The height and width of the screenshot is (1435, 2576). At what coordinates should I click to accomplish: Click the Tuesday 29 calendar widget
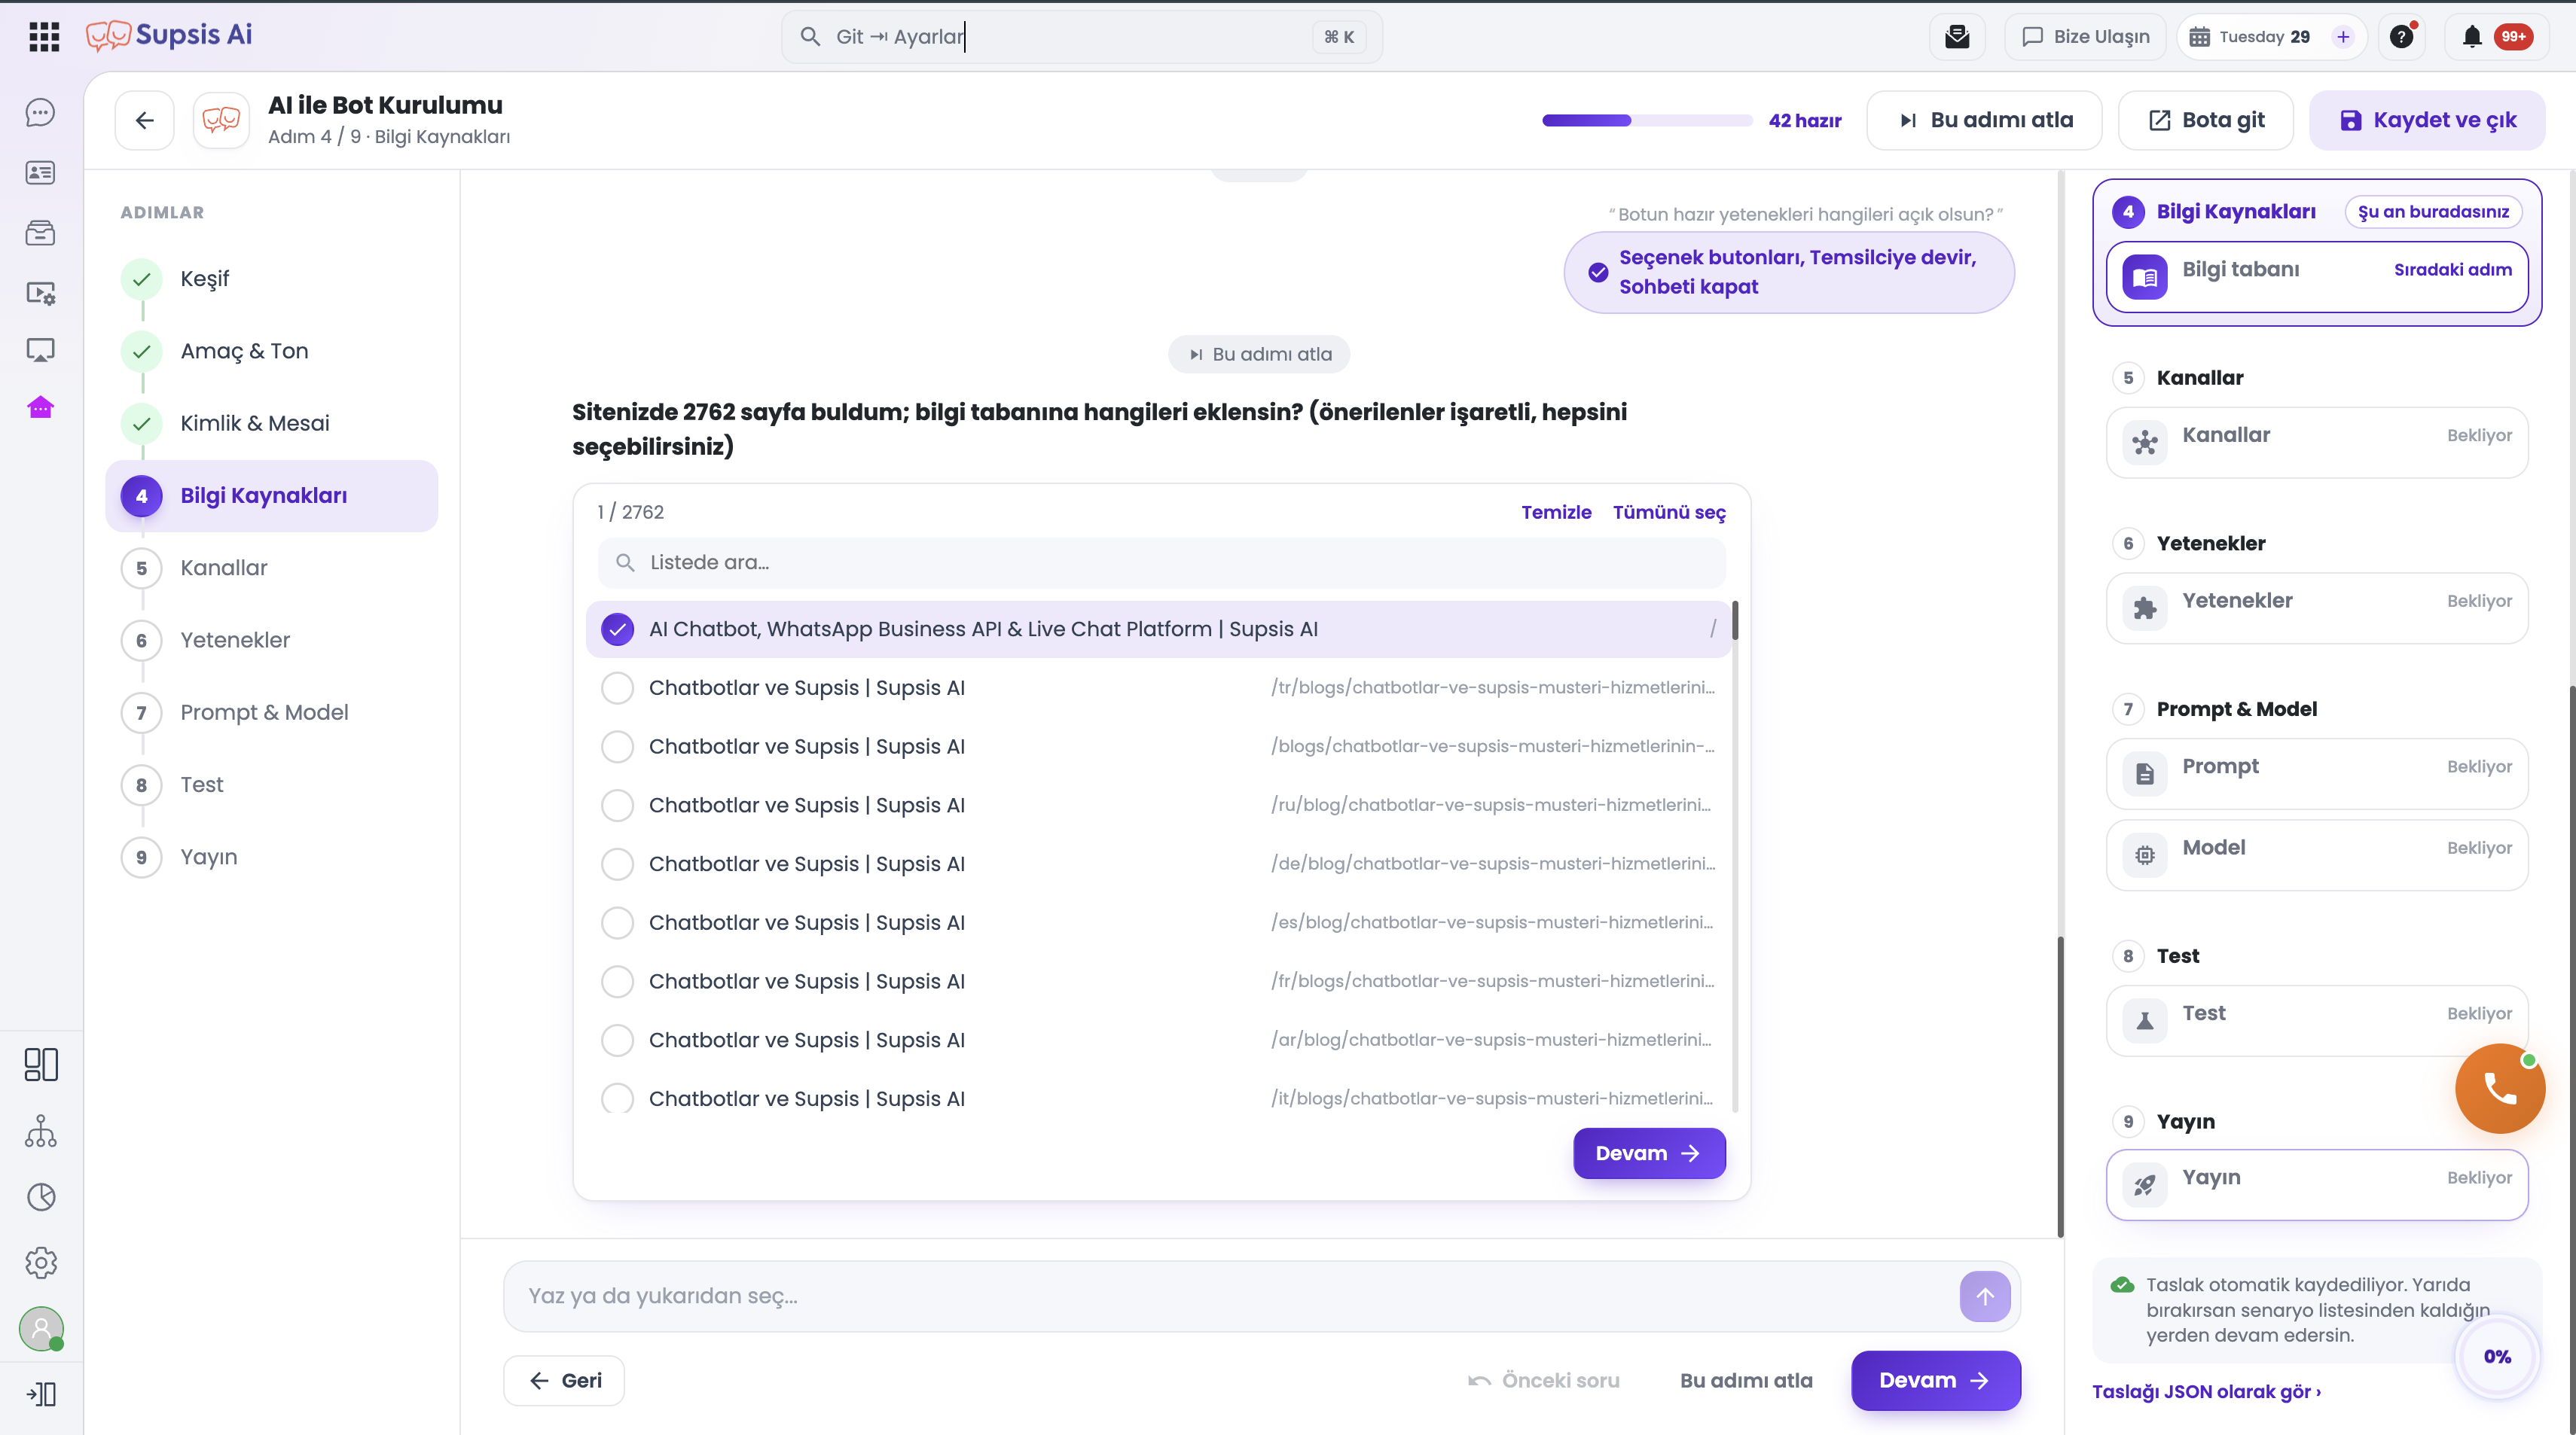(x=2271, y=37)
